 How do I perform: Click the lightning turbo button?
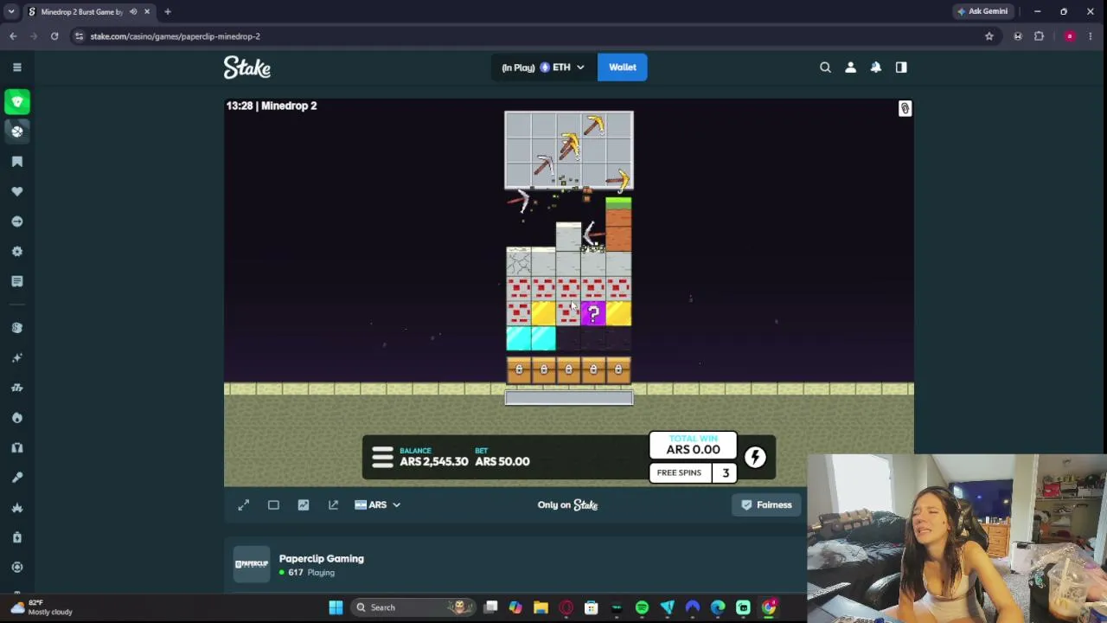click(x=755, y=457)
